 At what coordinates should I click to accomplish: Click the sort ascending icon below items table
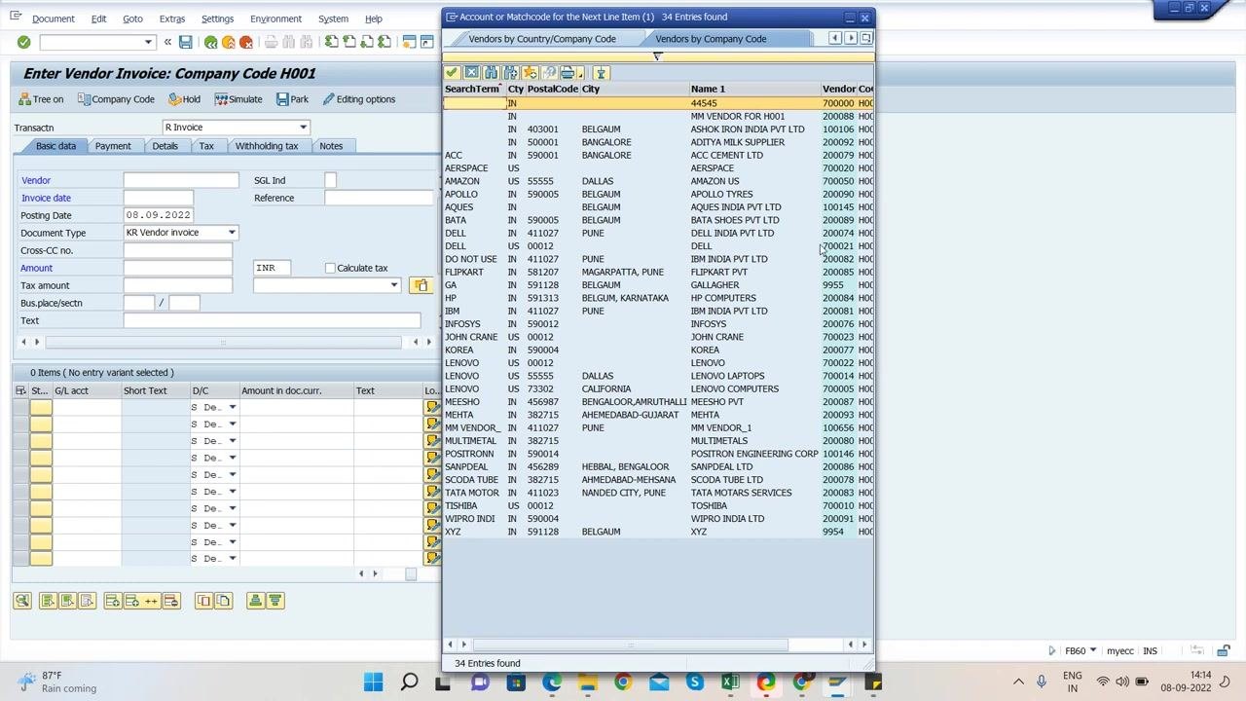(255, 601)
